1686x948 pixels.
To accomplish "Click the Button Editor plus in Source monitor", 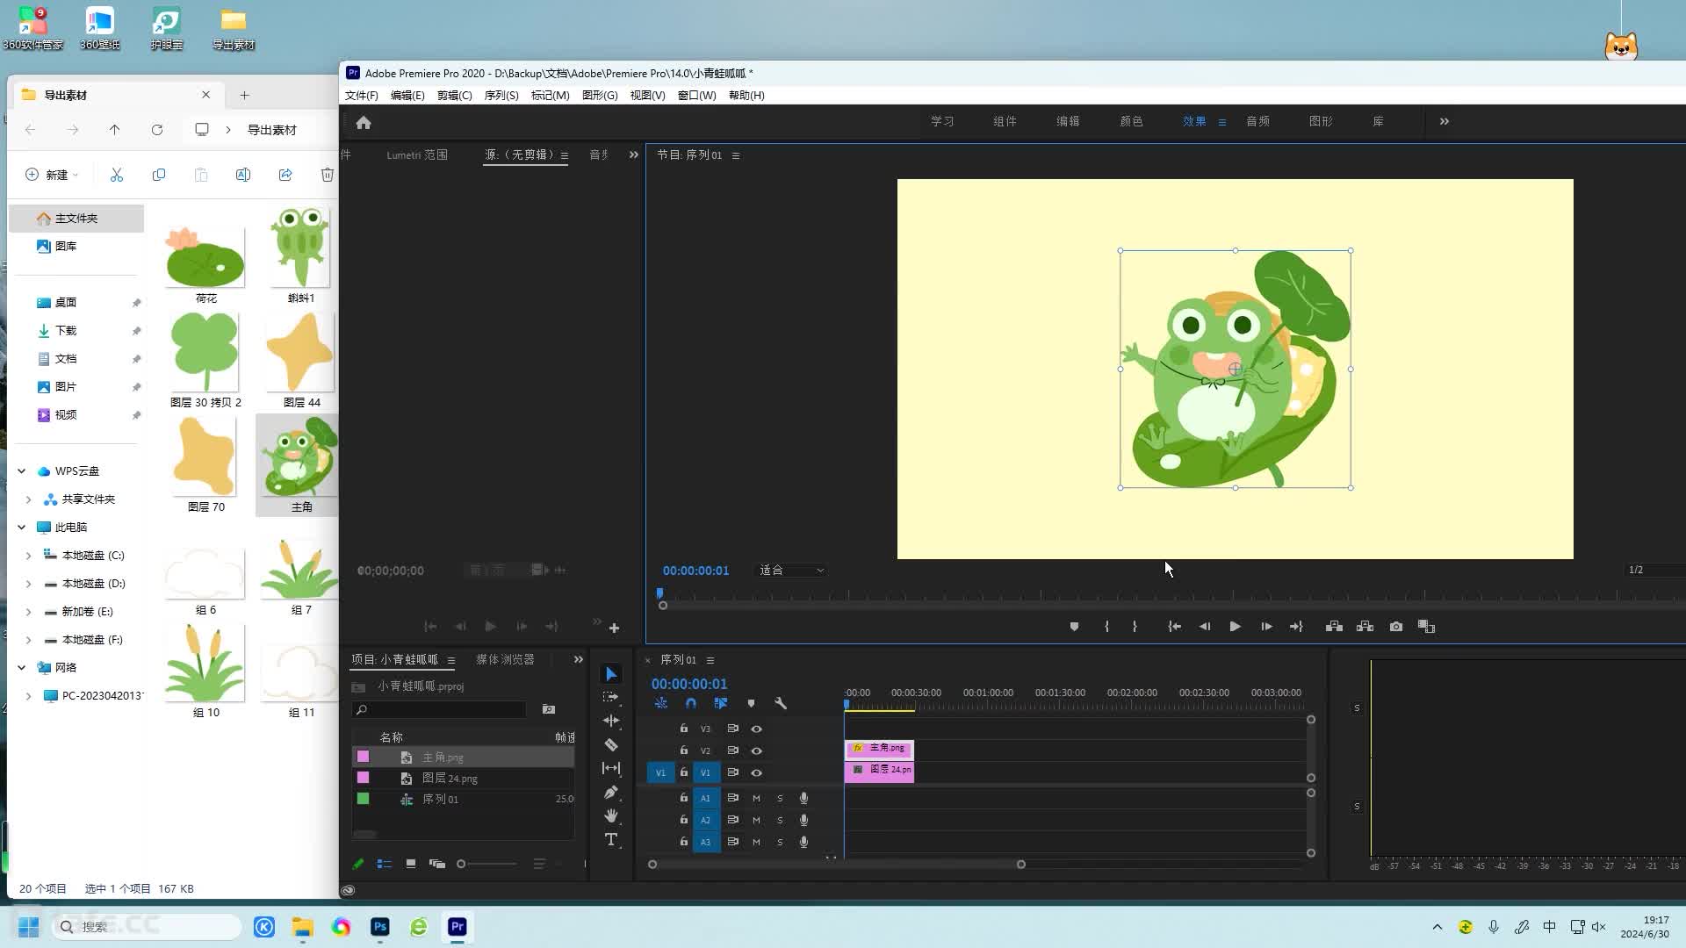I will coord(615,628).
